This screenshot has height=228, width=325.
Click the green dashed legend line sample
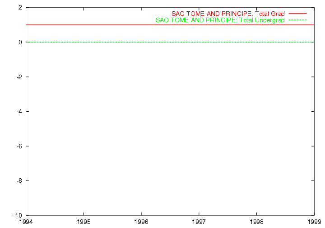[x=297, y=20]
